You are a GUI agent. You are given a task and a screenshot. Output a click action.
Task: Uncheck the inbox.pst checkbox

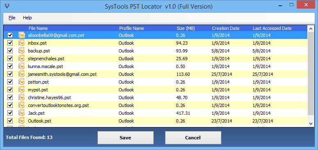click(10, 43)
